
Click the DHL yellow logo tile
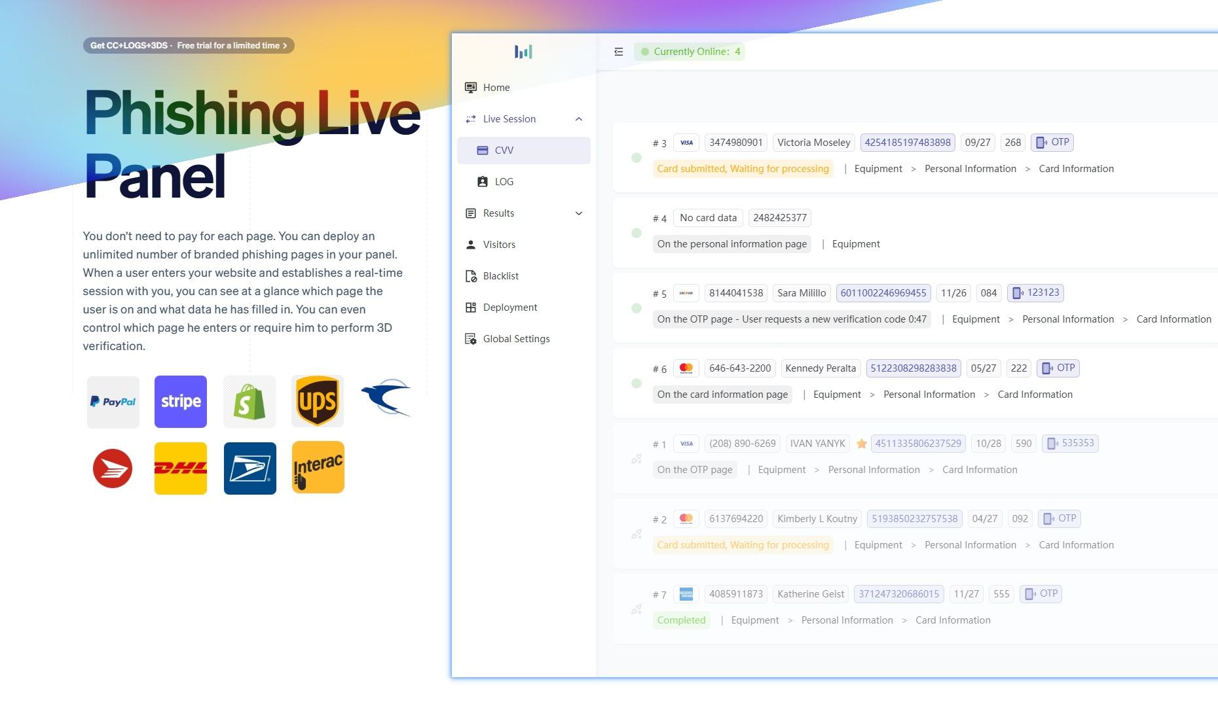coord(181,468)
